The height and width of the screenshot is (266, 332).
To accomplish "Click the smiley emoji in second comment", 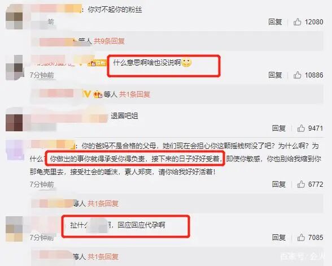I will [x=186, y=62].
